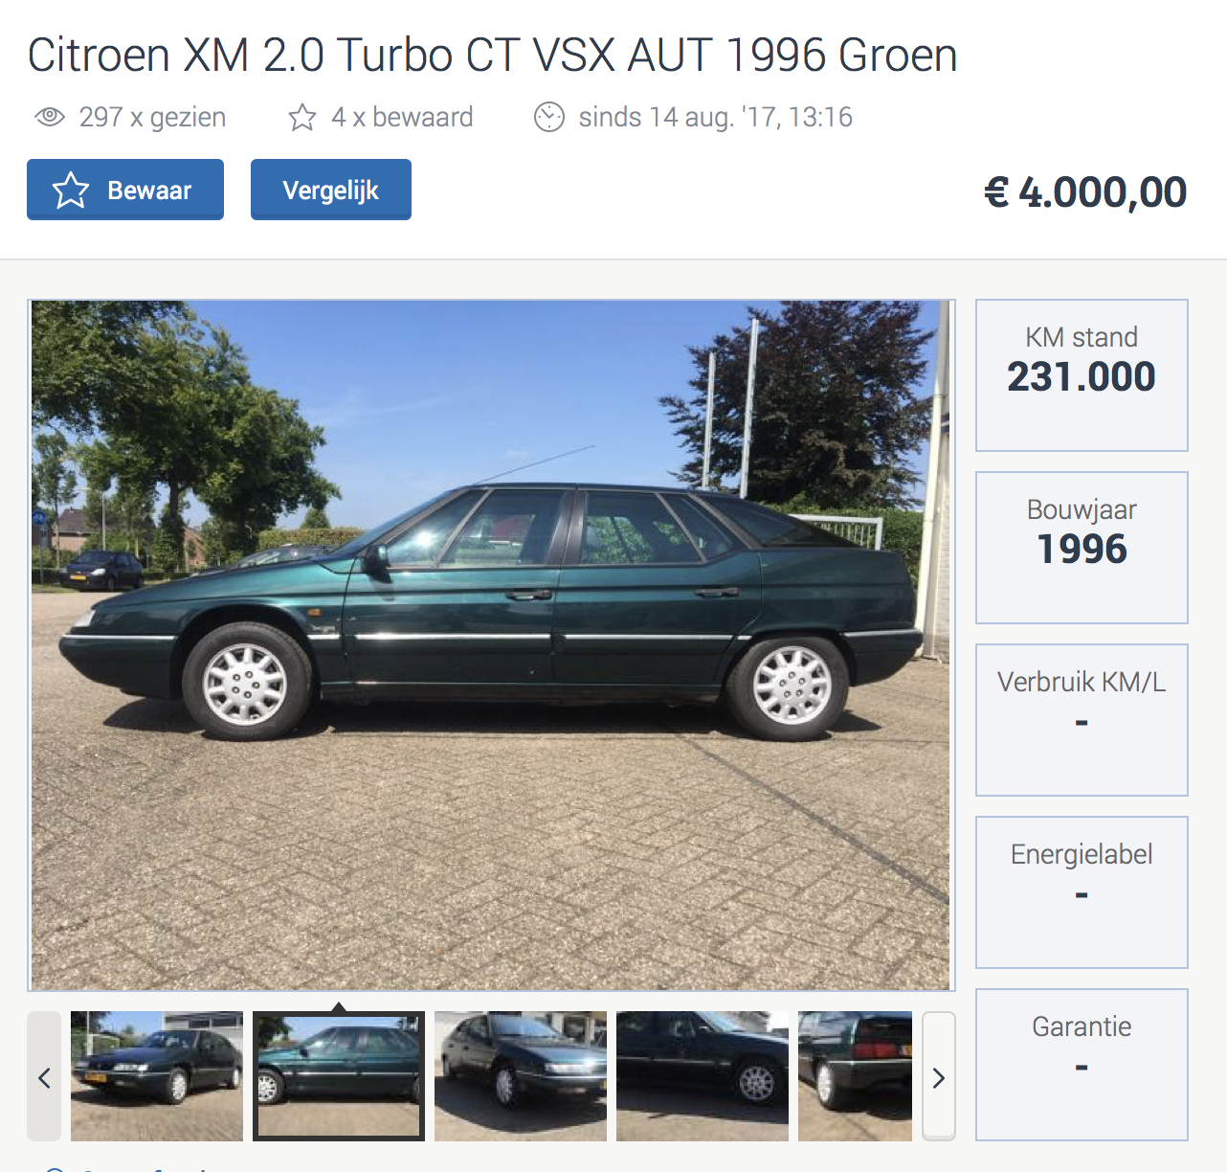Click the star icon on Bewaar button
The image size is (1227, 1172).
71,191
